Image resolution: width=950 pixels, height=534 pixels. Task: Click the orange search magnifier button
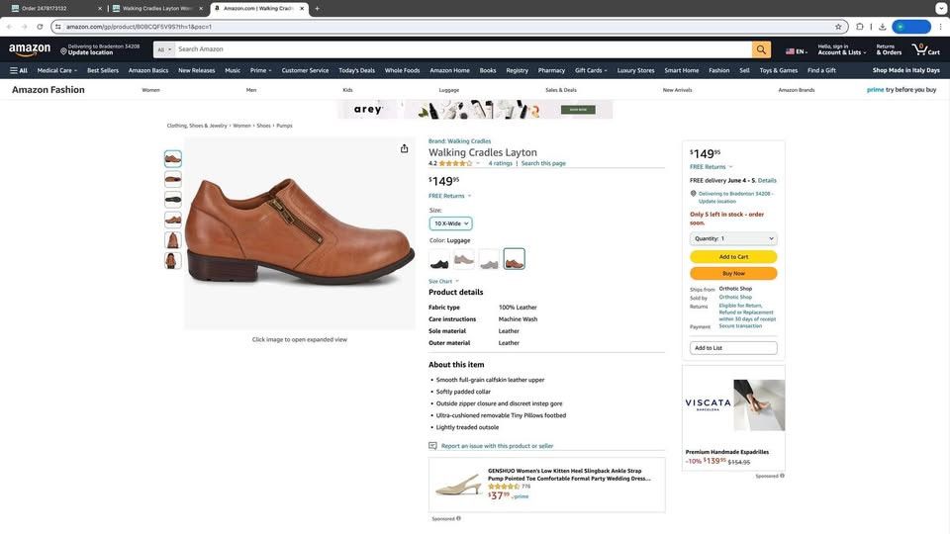[x=761, y=49]
